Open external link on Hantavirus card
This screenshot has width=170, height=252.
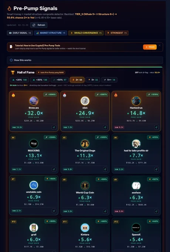(156, 127)
